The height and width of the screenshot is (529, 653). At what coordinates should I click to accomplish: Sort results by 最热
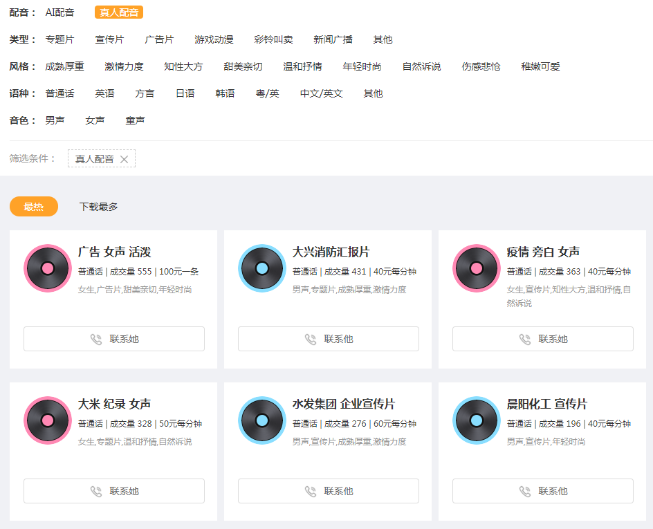34,207
